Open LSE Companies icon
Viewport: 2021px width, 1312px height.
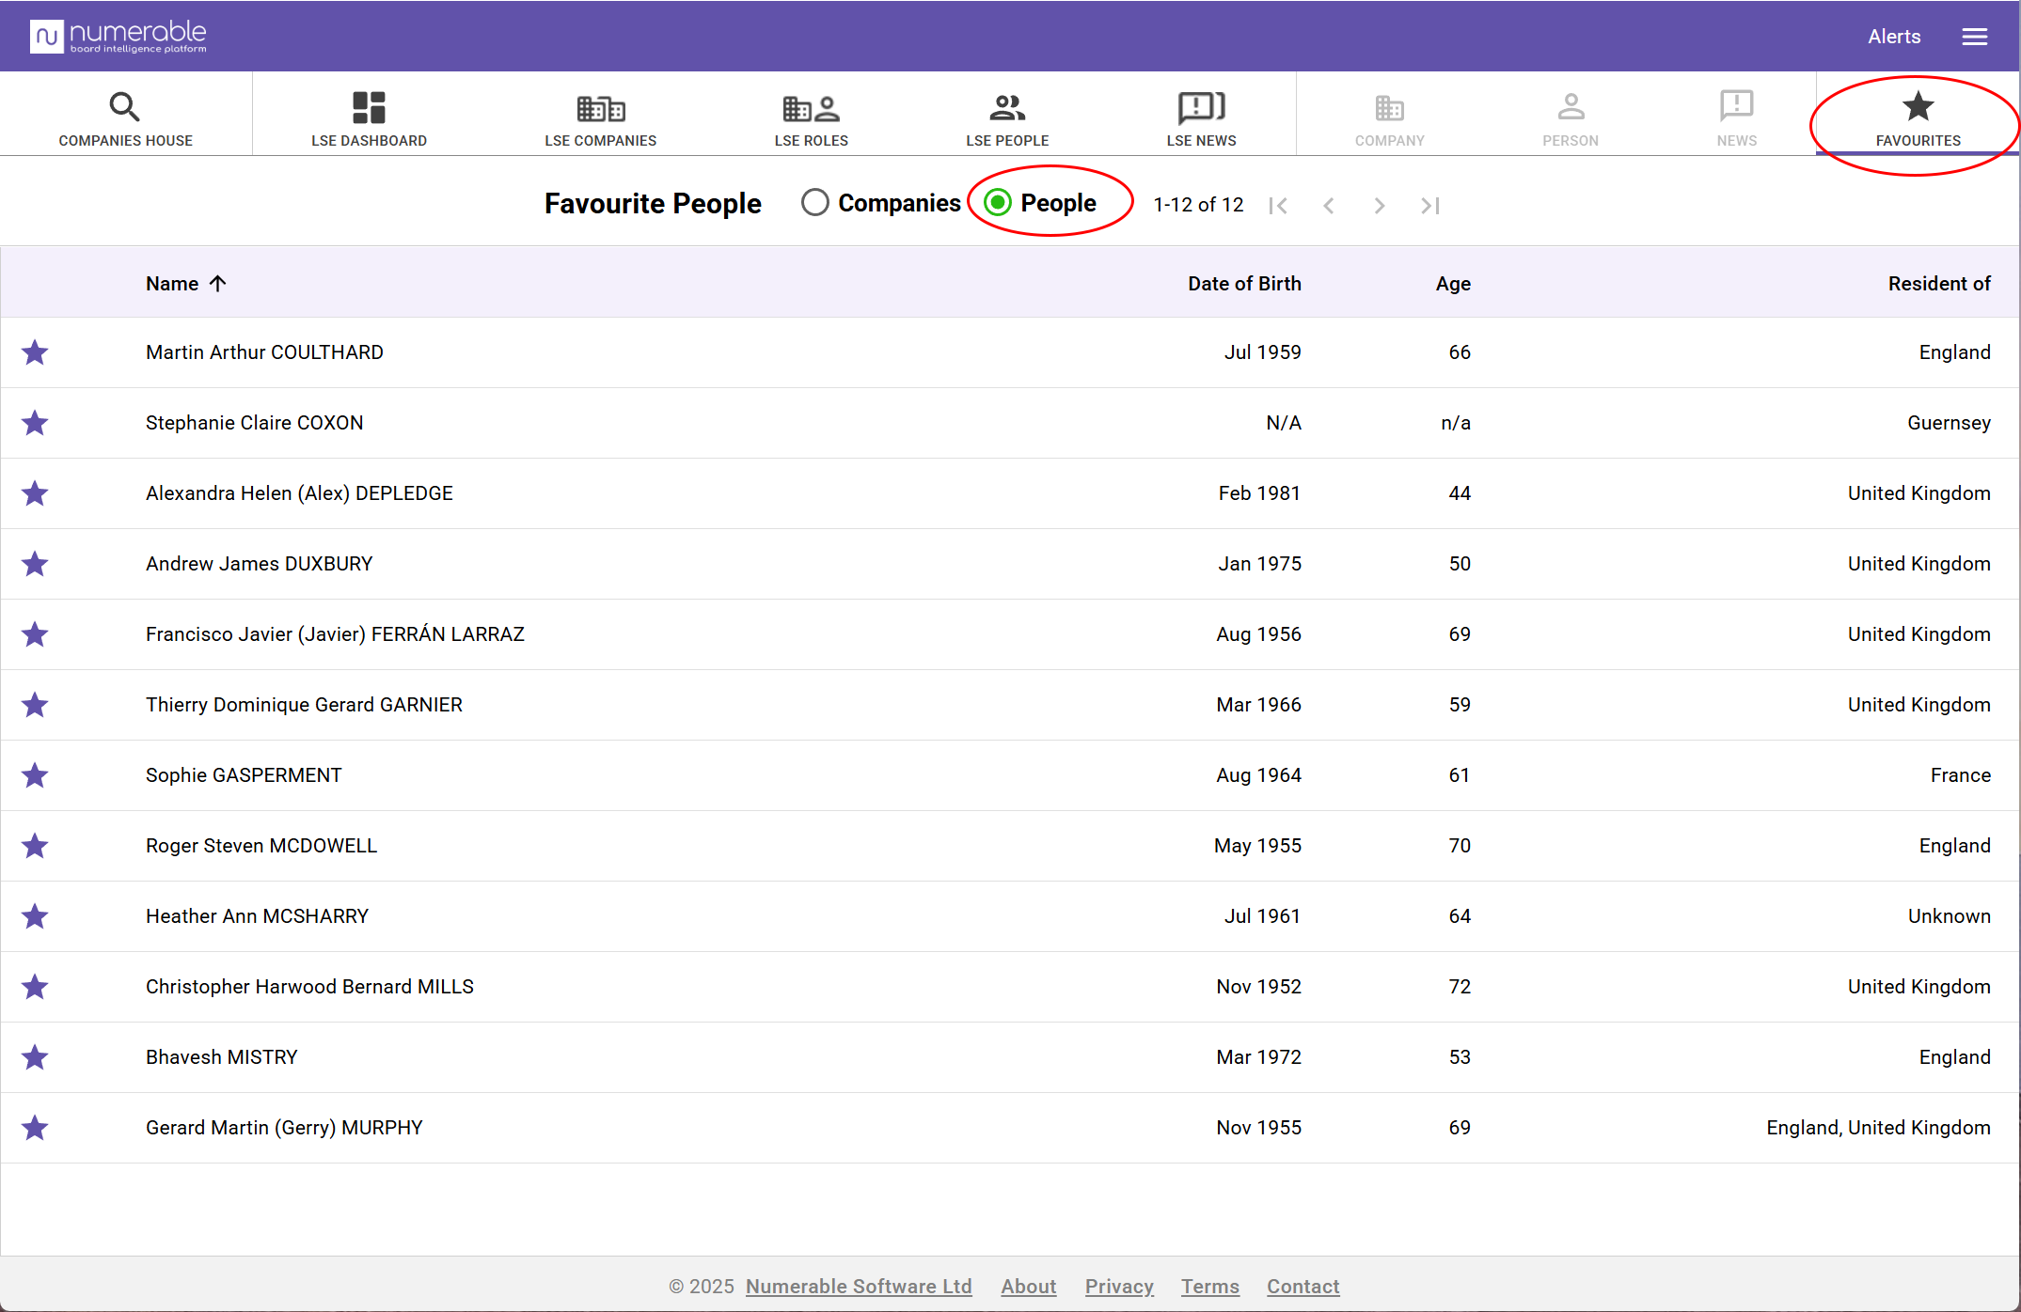coord(600,108)
